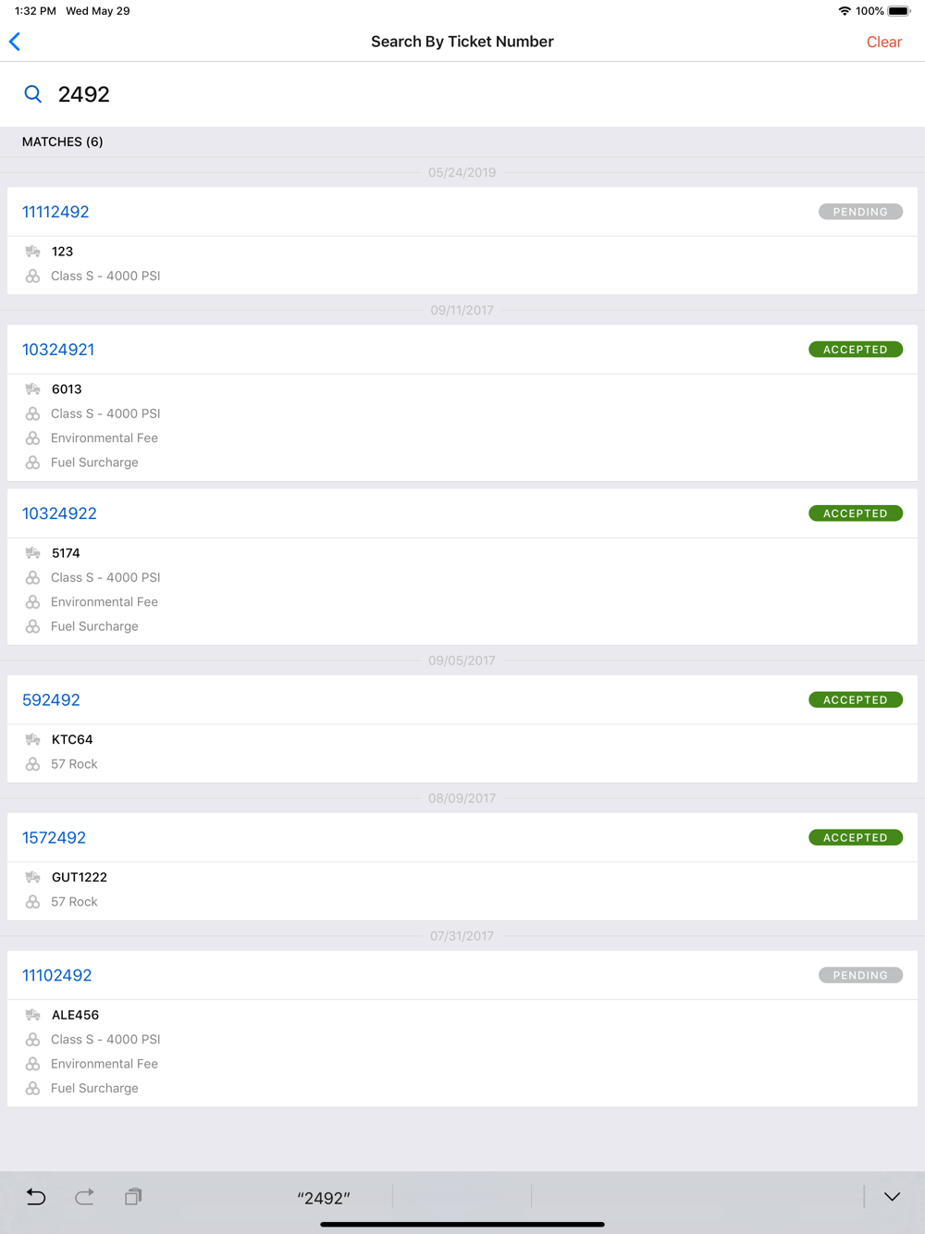The height and width of the screenshot is (1234, 925).
Task: Clear the search with the Clear button
Action: point(883,43)
